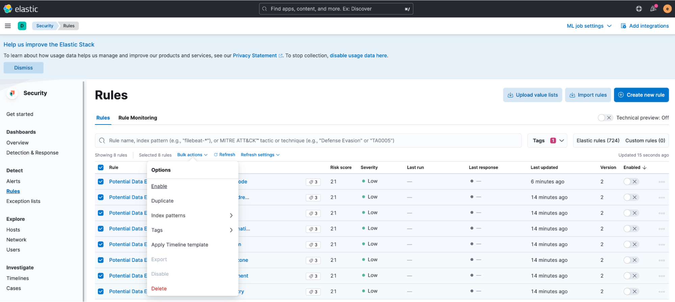Viewport: 675px width, 302px height.
Task: Click the Enabled column sort arrow
Action: pyautogui.click(x=644, y=167)
